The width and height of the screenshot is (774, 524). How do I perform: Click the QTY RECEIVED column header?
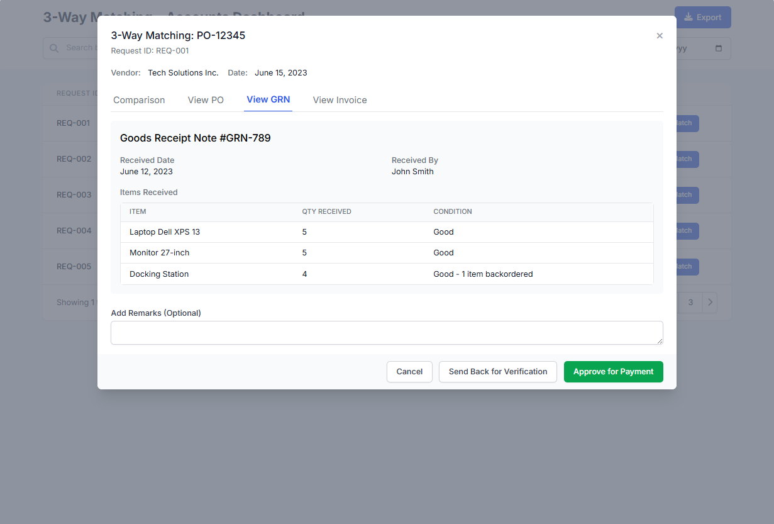(x=326, y=212)
